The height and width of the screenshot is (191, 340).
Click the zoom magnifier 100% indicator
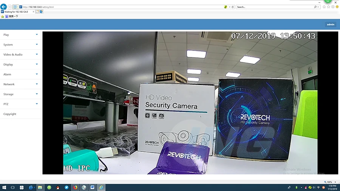tap(328, 182)
